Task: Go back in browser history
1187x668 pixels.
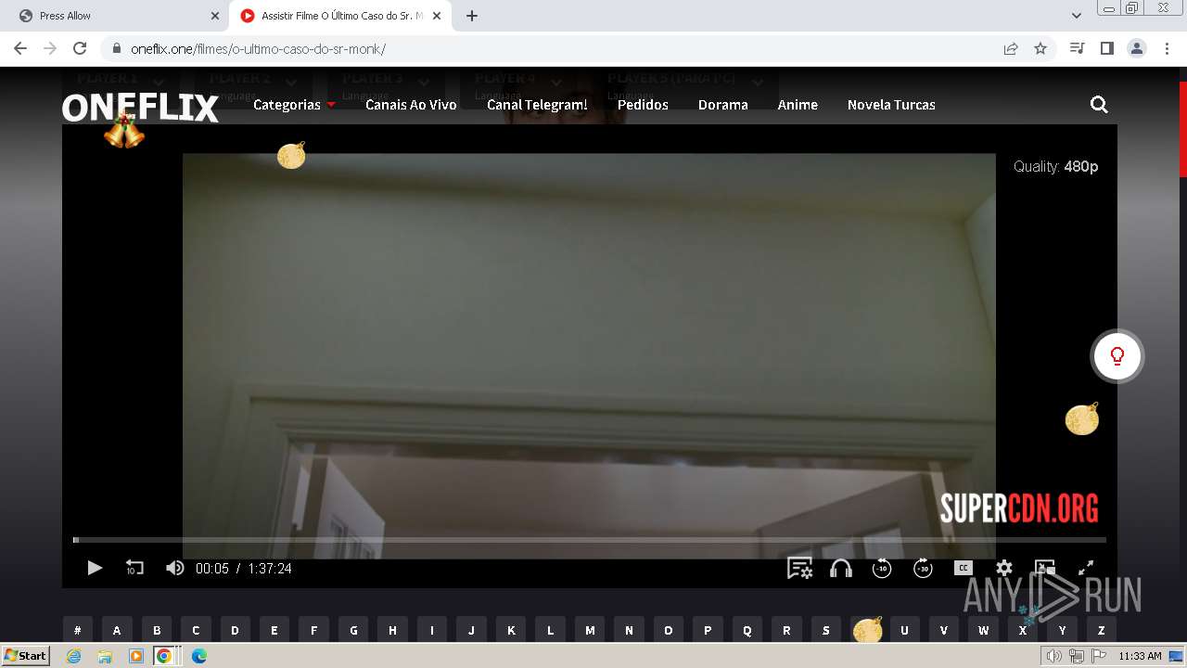Action: (20, 48)
